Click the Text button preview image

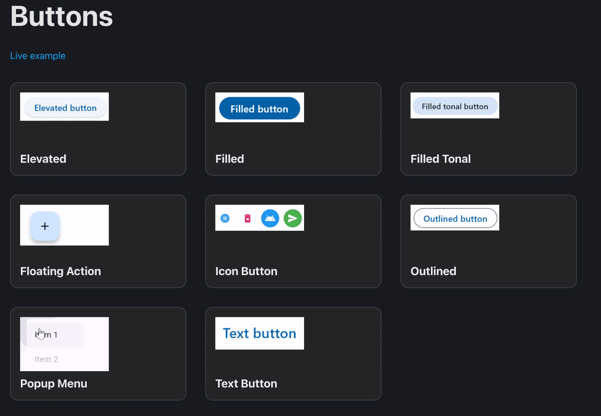(x=259, y=333)
